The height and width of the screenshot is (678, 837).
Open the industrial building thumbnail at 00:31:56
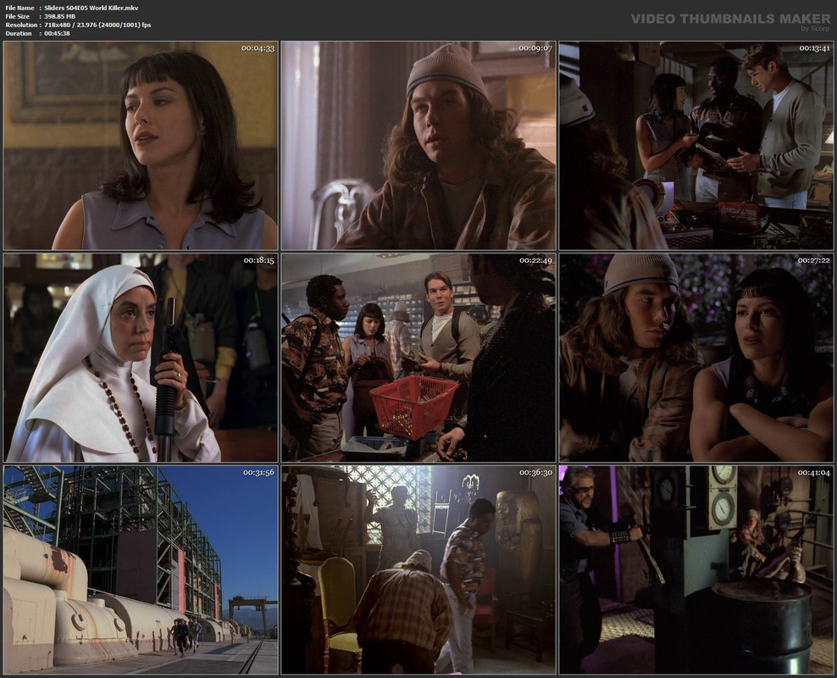(x=141, y=570)
